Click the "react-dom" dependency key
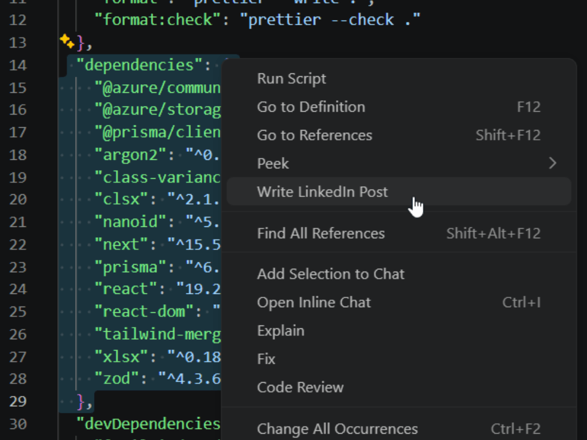Image resolution: width=587 pixels, height=440 pixels. [x=144, y=311]
